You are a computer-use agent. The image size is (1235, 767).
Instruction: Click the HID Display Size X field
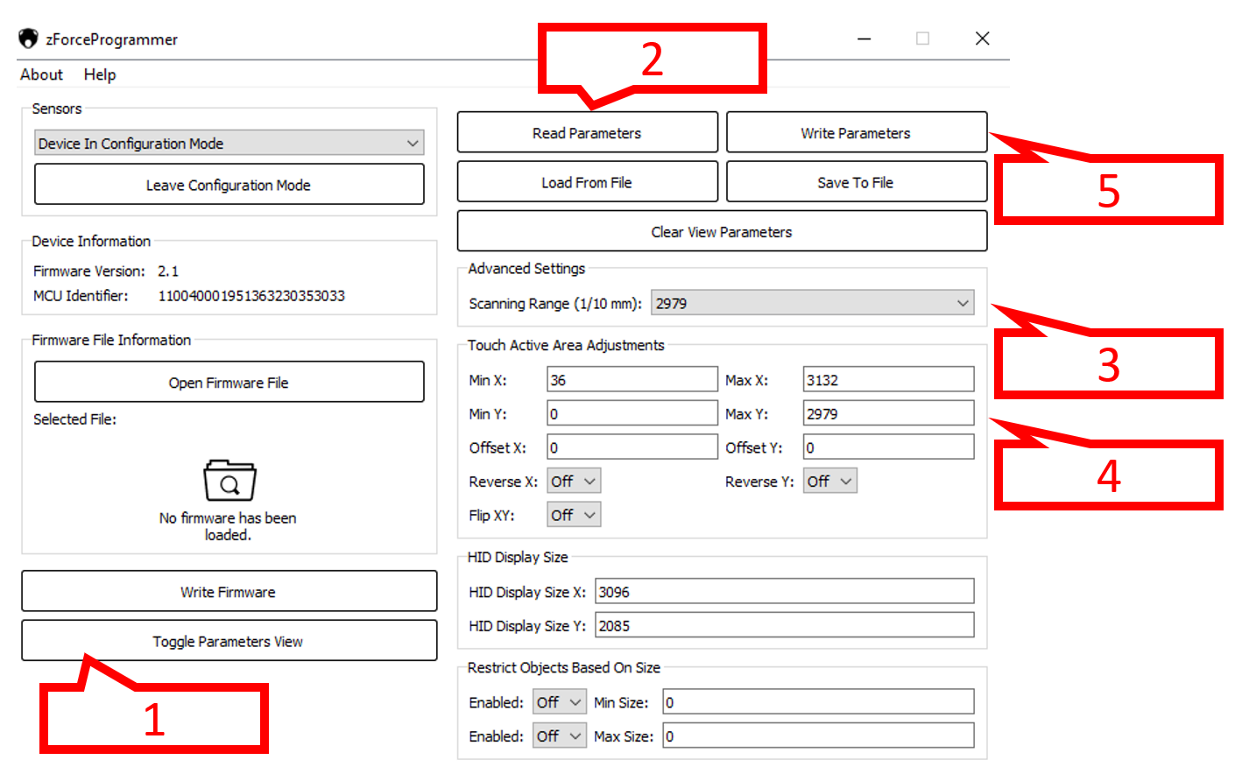[x=784, y=592]
